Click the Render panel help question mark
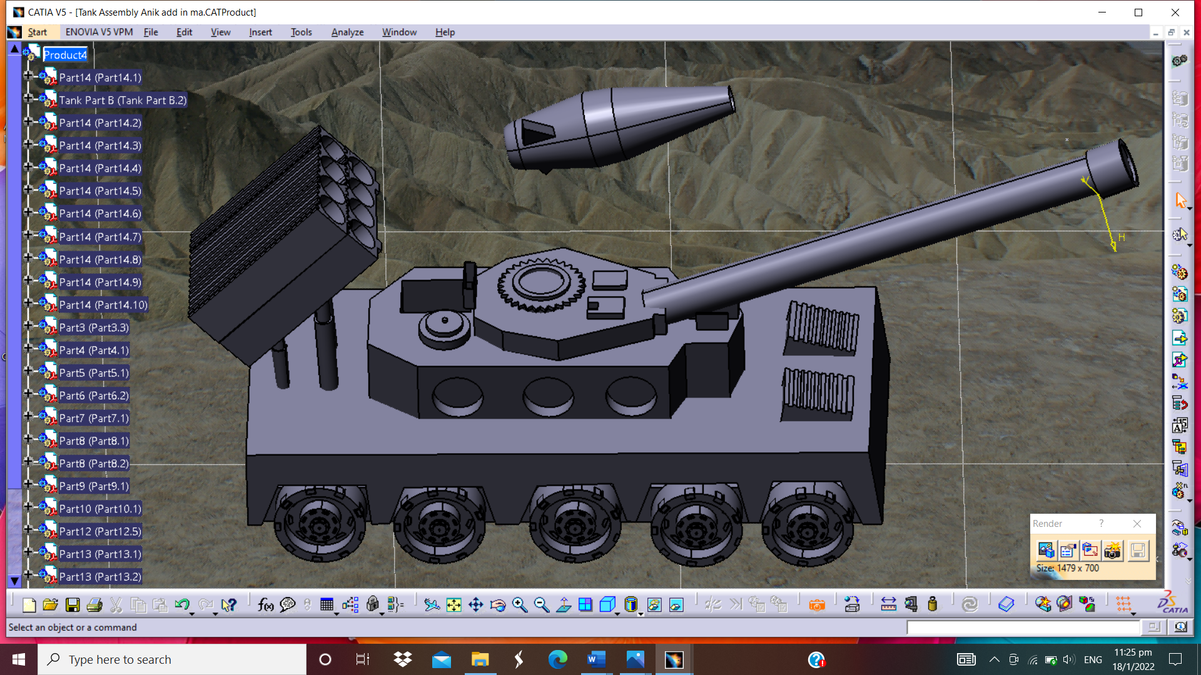Screen dimensions: 1201x675 [1102, 524]
